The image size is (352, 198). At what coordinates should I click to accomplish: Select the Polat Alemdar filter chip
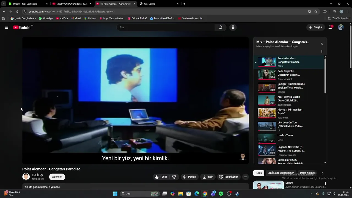pyautogui.click(x=307, y=173)
